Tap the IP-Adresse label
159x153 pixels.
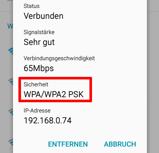pos(37,111)
